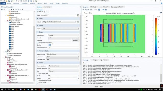This screenshot has height=91, width=163.
Task: Click the New file icon in quick access toolbar
Action: point(4,1)
